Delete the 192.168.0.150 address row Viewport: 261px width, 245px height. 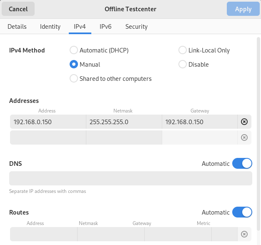click(x=244, y=122)
